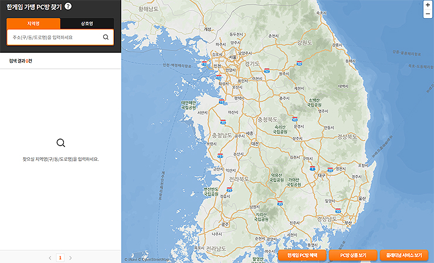Zoom in the map with plus button

428,5
